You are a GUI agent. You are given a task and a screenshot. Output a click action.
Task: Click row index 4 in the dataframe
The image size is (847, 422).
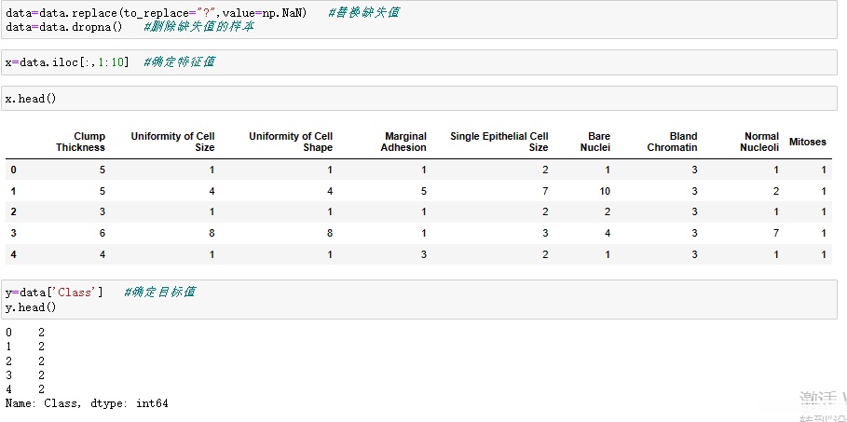click(x=13, y=254)
